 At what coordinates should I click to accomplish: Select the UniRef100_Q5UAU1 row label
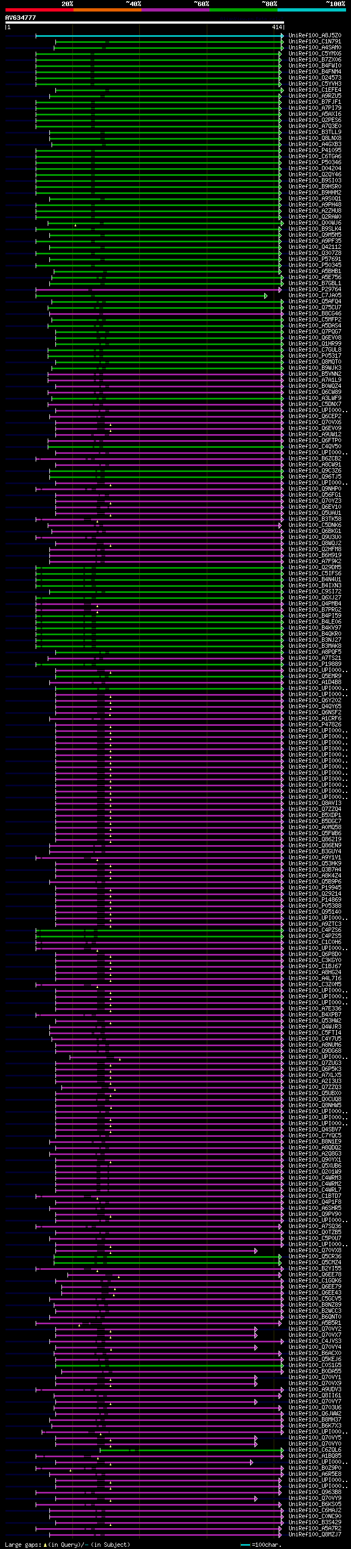click(x=315, y=513)
